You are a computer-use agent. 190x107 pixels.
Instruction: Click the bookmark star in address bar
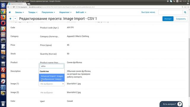pos(185,7)
